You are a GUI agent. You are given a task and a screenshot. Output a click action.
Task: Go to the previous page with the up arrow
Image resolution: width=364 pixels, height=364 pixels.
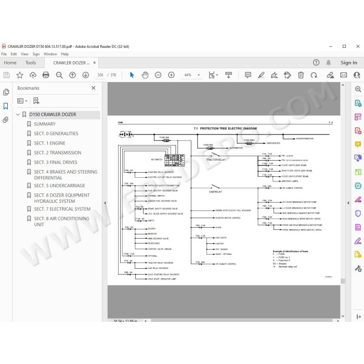(72, 75)
